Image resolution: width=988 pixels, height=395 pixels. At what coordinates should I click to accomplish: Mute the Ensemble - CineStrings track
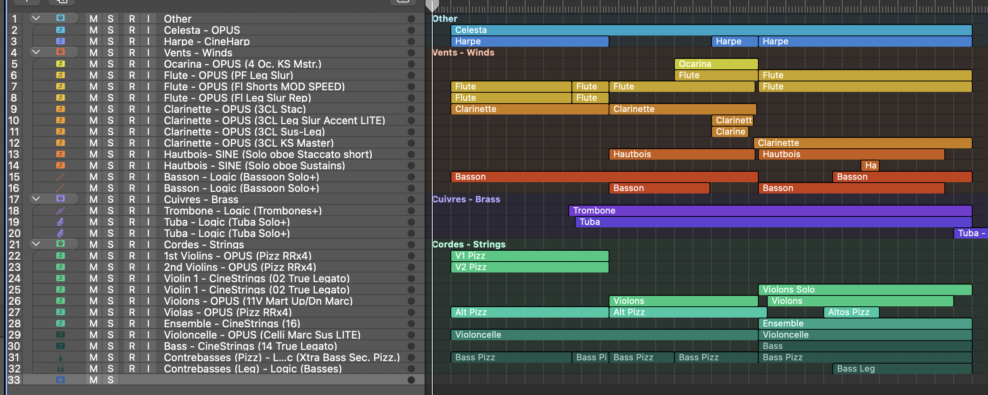tap(94, 323)
